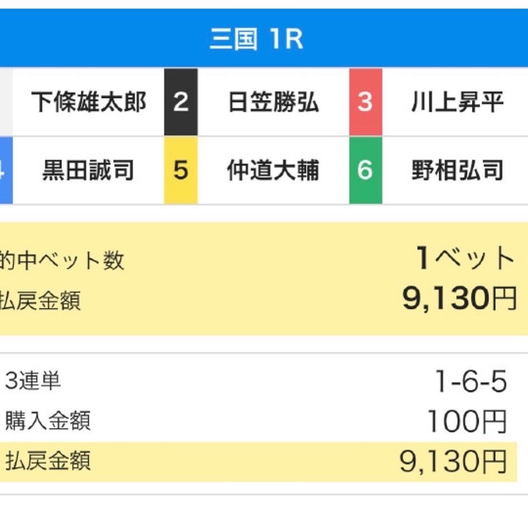Click the yellow number 5 boat badge
Viewport: 528px width, 511px height.
point(181,171)
